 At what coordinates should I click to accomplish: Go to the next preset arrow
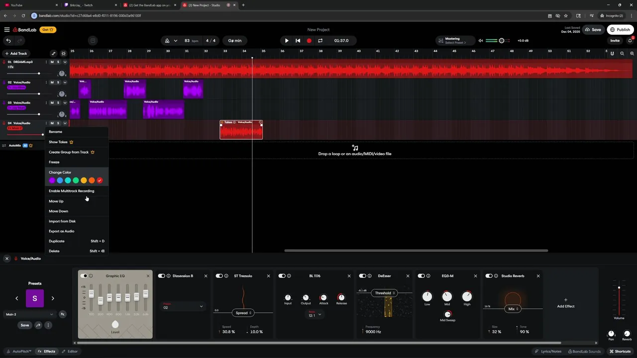click(53, 298)
